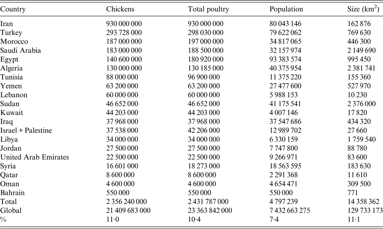Select the Chickens column header

(120, 9)
